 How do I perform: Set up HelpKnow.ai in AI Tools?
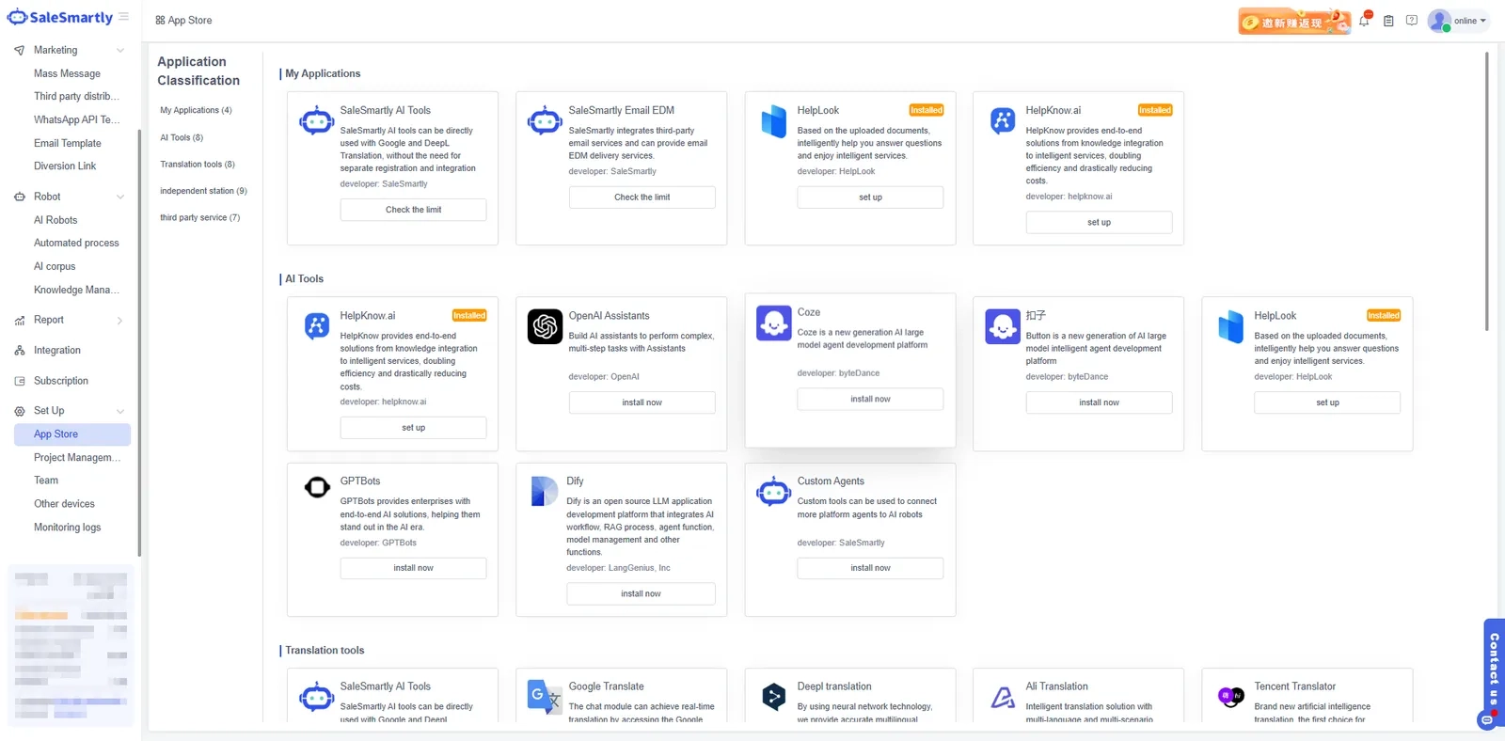click(413, 428)
